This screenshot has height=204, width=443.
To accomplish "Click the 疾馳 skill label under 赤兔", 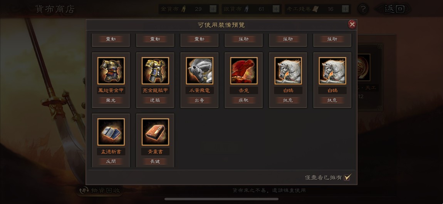I will [244, 100].
